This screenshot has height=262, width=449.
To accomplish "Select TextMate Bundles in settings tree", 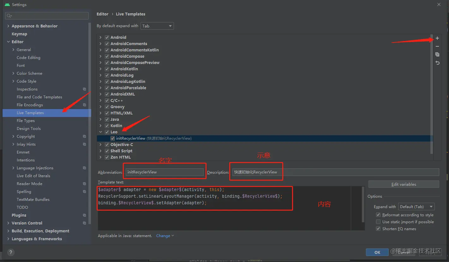I will (33, 200).
